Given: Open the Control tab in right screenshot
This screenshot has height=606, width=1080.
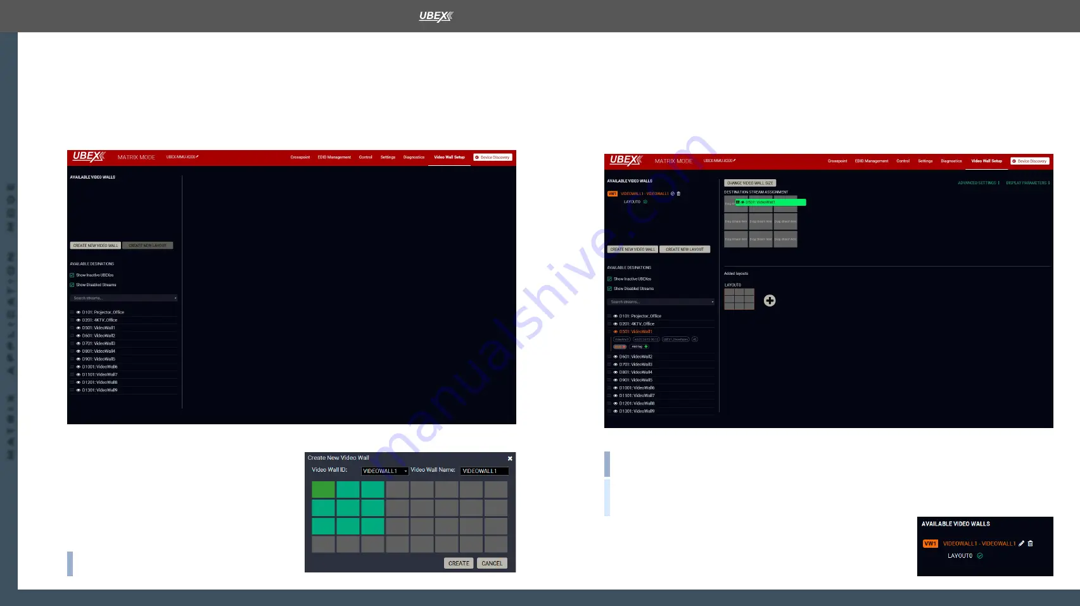Looking at the screenshot, I should tap(903, 161).
